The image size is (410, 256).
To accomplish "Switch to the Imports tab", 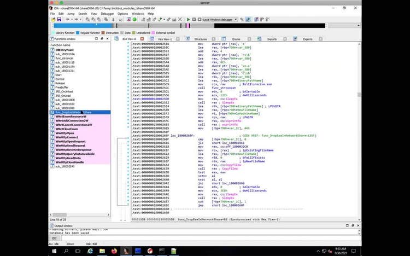I will coord(272,39).
